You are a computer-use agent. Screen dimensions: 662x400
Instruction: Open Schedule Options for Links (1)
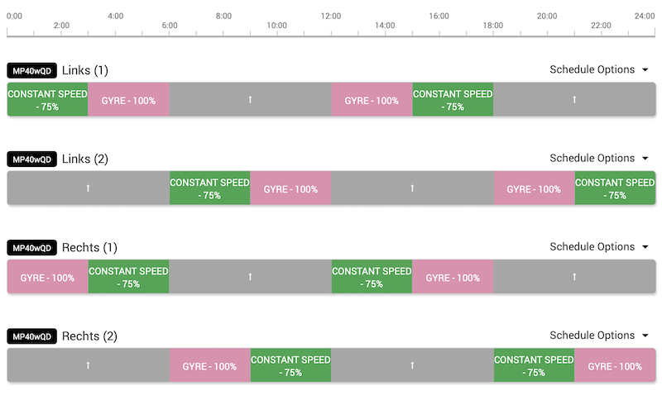[598, 69]
